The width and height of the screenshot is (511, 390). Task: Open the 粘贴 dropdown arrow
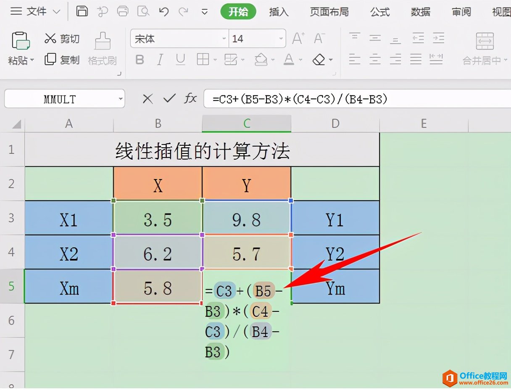(x=32, y=61)
